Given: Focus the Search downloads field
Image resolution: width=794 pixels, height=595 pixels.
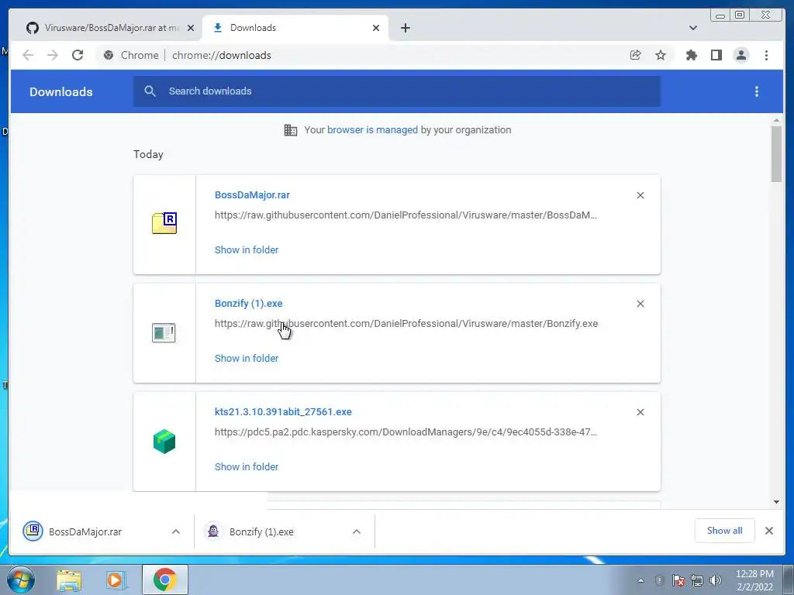Looking at the screenshot, I should 397,91.
